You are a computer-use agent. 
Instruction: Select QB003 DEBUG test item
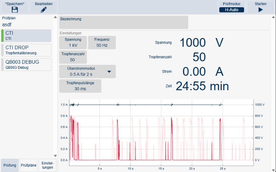(x=26, y=65)
